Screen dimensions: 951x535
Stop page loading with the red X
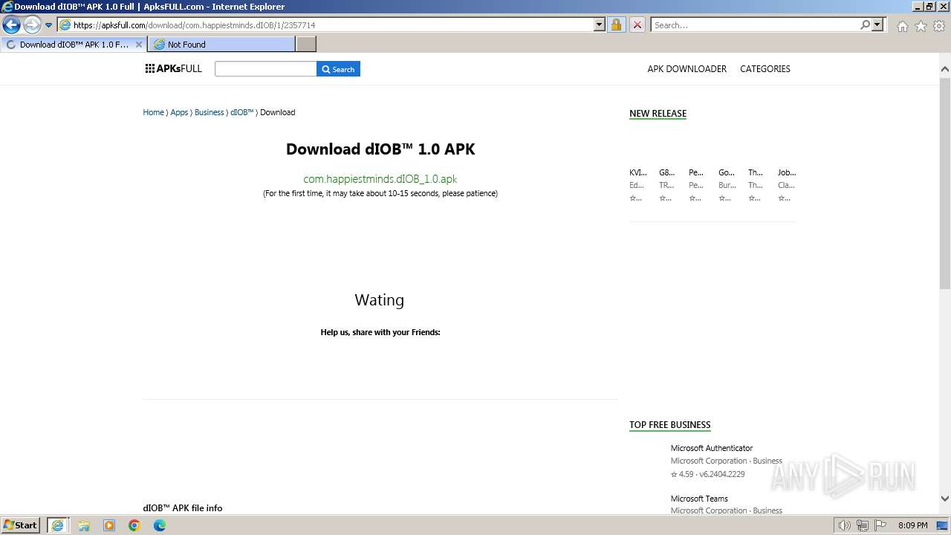point(637,25)
